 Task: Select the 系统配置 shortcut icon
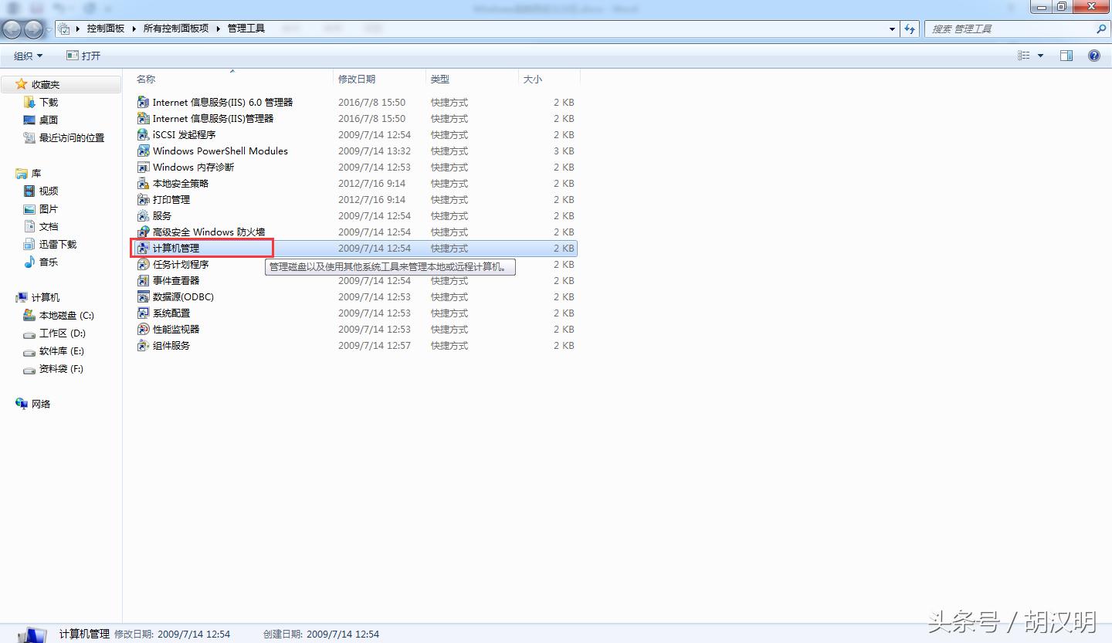[143, 313]
